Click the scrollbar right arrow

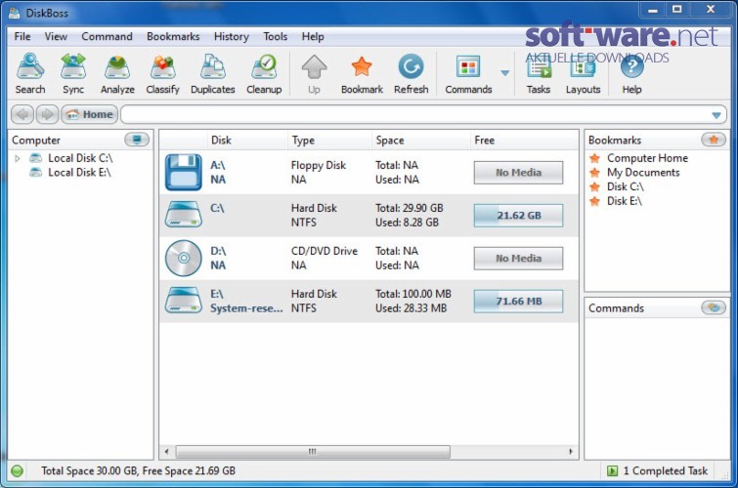(x=571, y=452)
